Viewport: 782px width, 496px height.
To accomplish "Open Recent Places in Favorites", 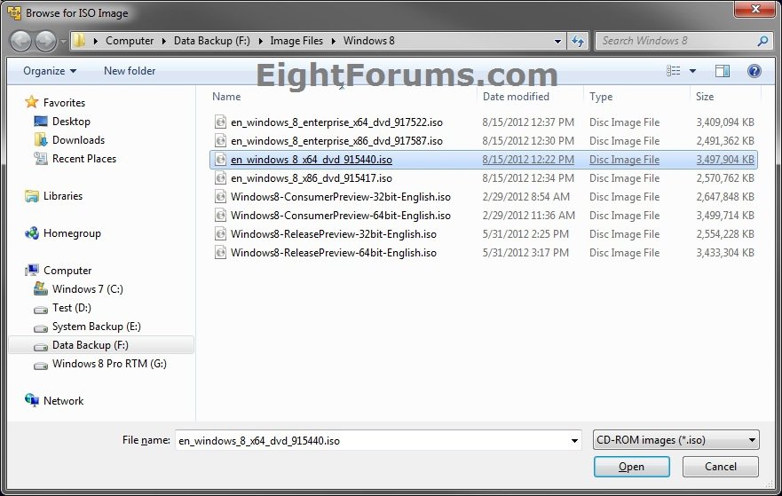I will point(84,159).
